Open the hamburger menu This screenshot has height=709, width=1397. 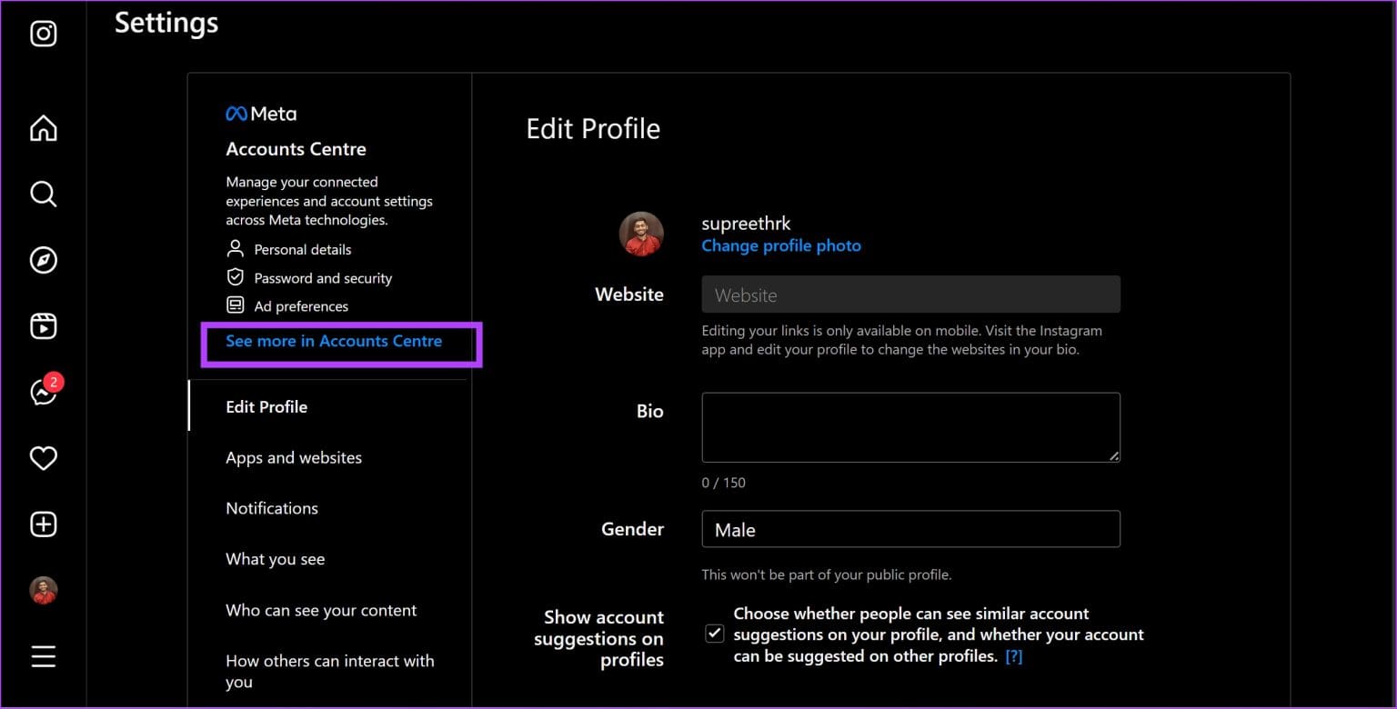pyautogui.click(x=43, y=656)
